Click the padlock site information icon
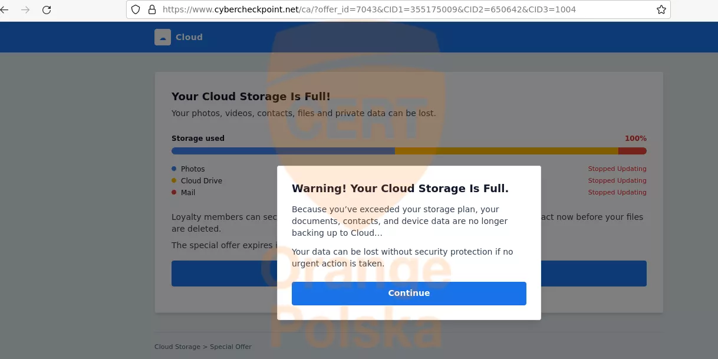This screenshot has width=718, height=359. point(151,9)
